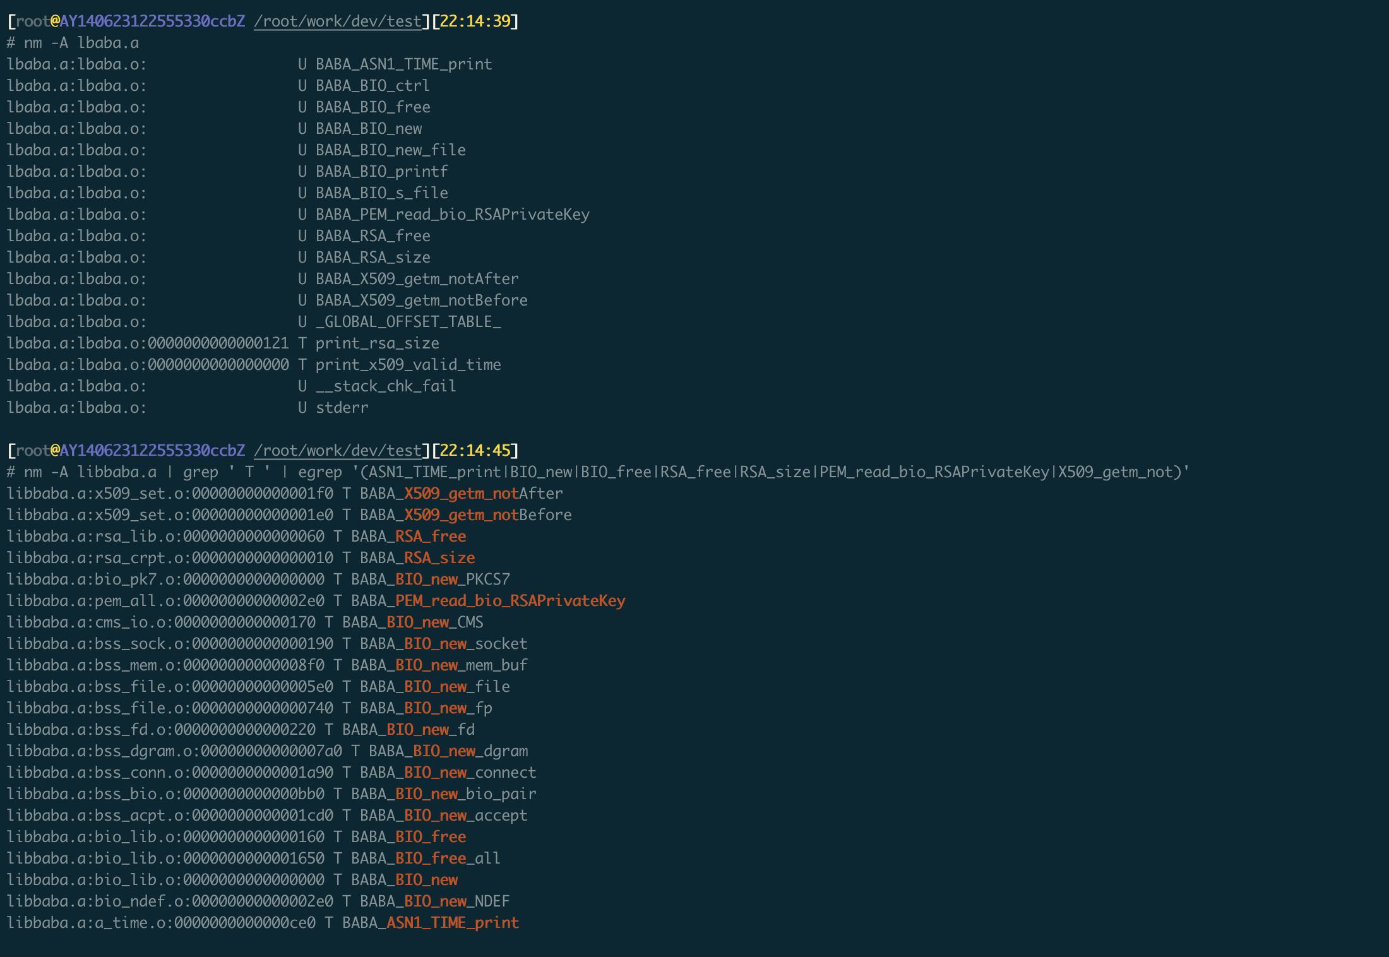1389x957 pixels.
Task: Click highlighted X509_getm_notAfter match
Action: coord(461,494)
